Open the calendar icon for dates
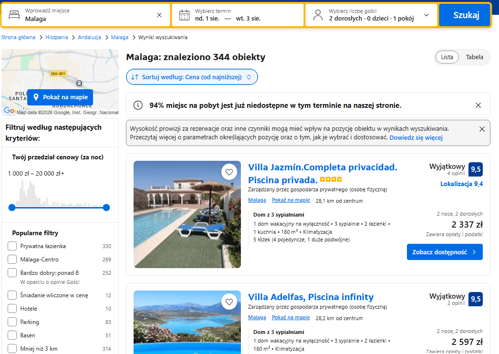The height and width of the screenshot is (354, 499). (x=184, y=15)
